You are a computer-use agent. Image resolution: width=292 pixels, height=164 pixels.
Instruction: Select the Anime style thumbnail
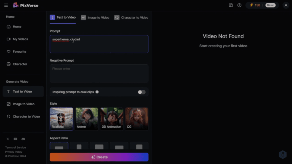point(86,119)
